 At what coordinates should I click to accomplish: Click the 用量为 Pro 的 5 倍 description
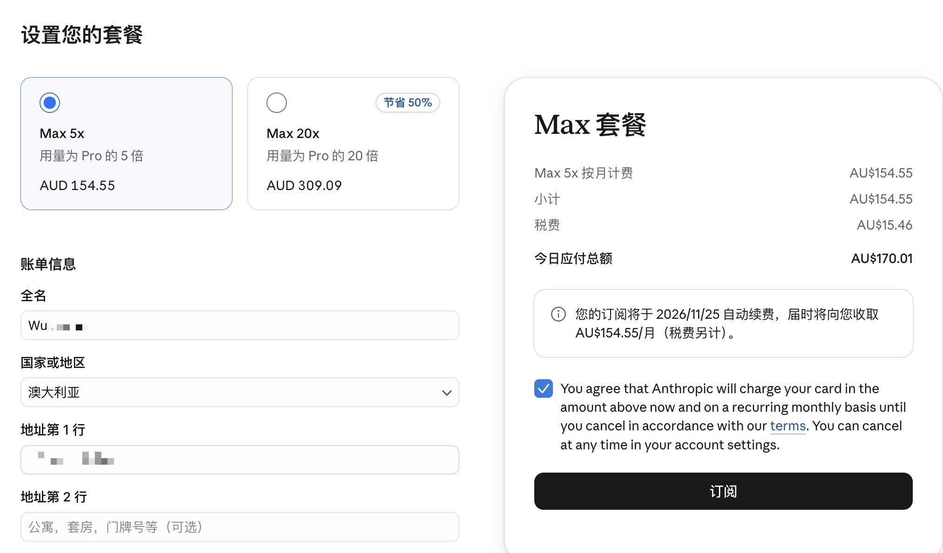(x=92, y=156)
